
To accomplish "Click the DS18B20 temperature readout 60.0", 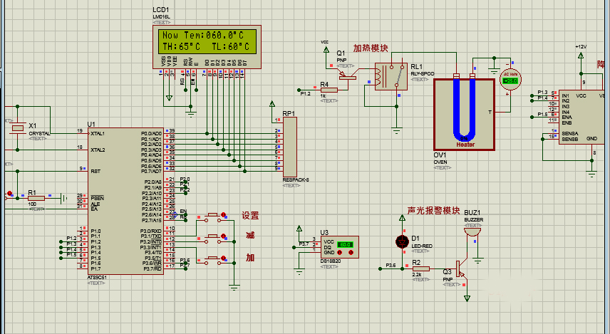I will pyautogui.click(x=345, y=244).
